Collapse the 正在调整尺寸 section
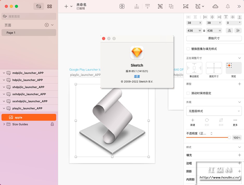Viewport: 244px width, 185px height. 240,58
